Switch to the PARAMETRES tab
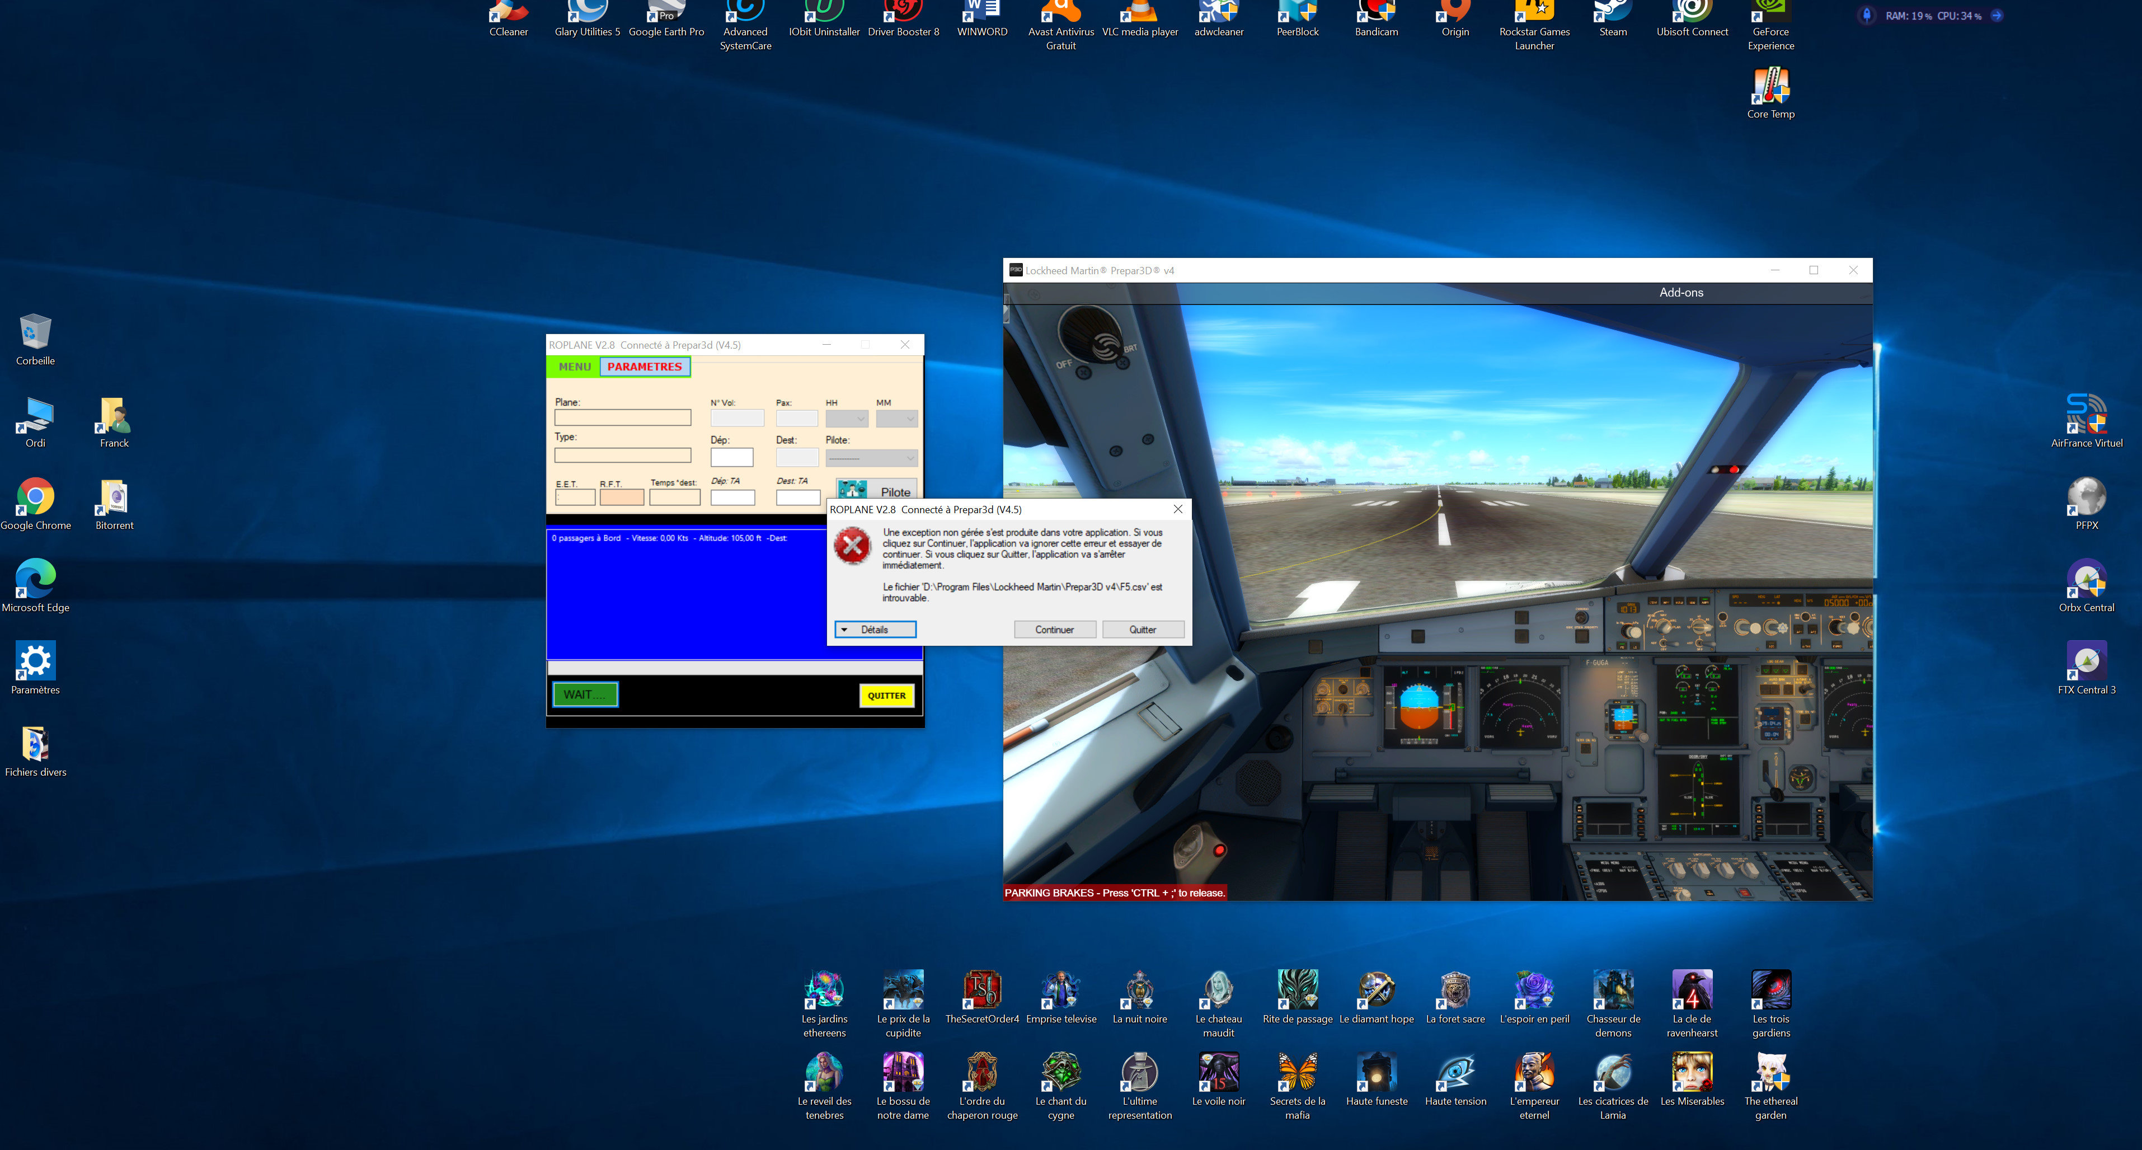Viewport: 2142px width, 1150px height. (x=645, y=367)
